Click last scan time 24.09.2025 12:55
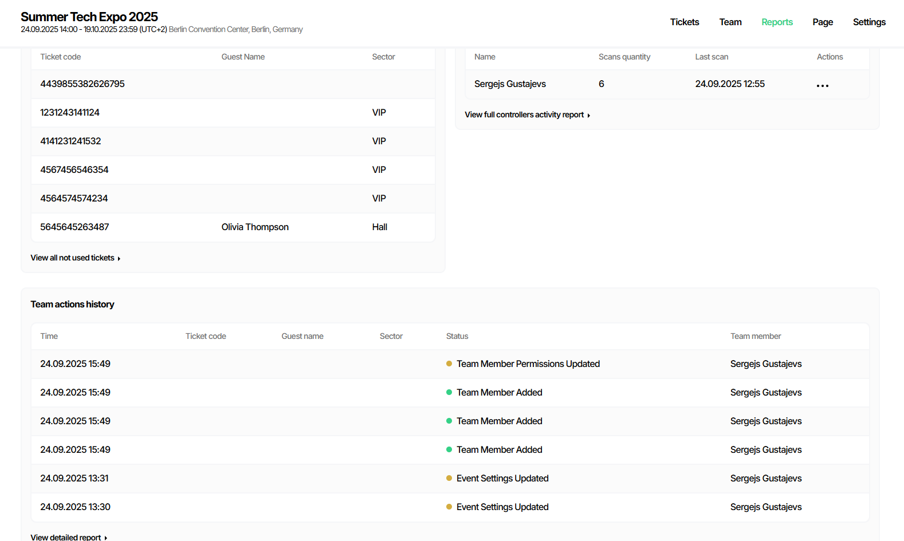This screenshot has height=541, width=904. tap(730, 84)
